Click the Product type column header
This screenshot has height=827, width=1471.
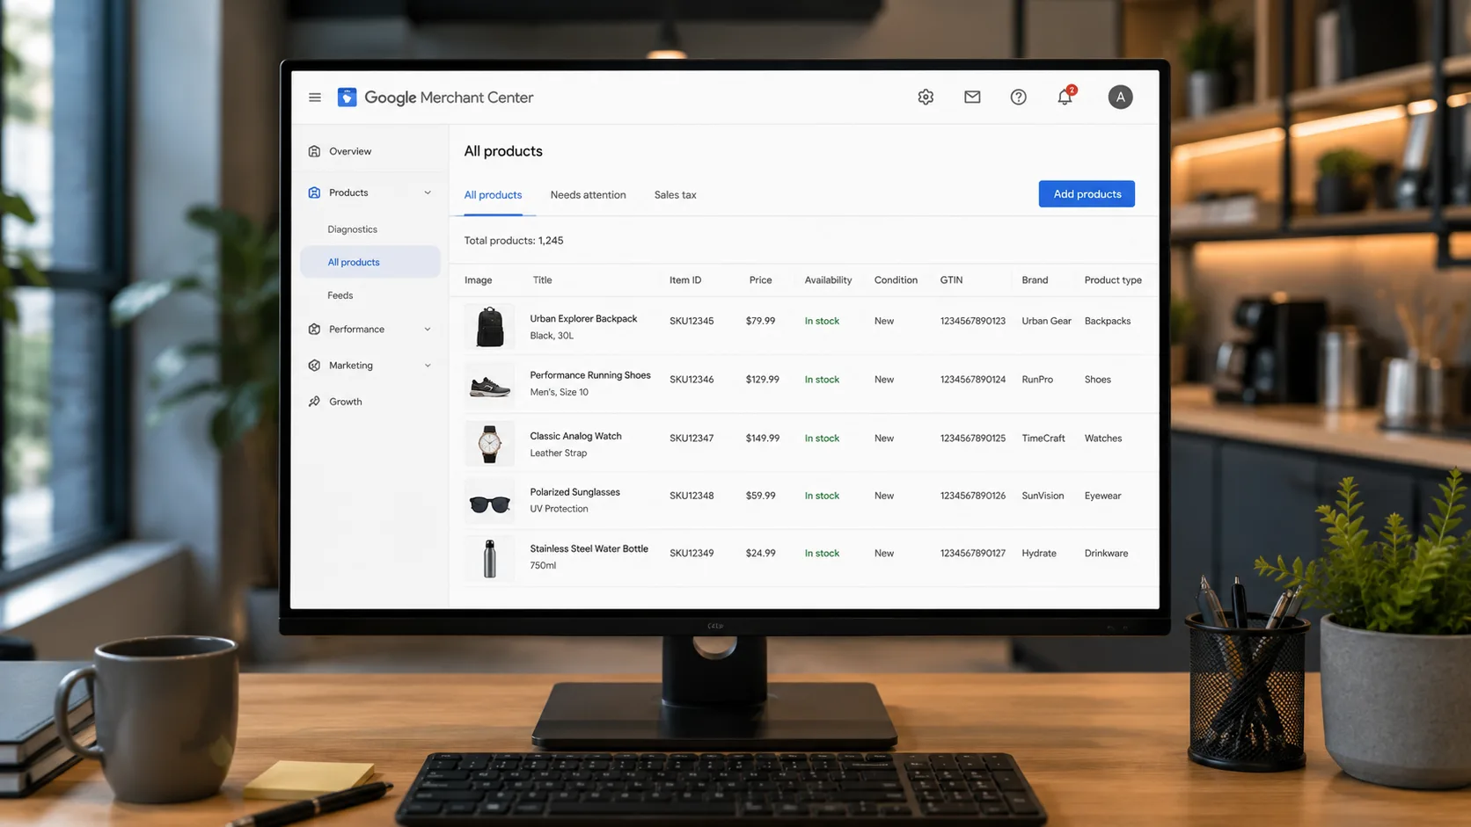click(1113, 280)
